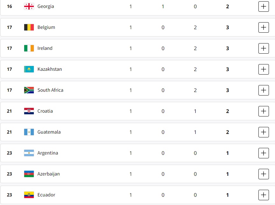Open Azerbaijan's plus expander
The image size is (275, 205).
pyautogui.click(x=264, y=174)
